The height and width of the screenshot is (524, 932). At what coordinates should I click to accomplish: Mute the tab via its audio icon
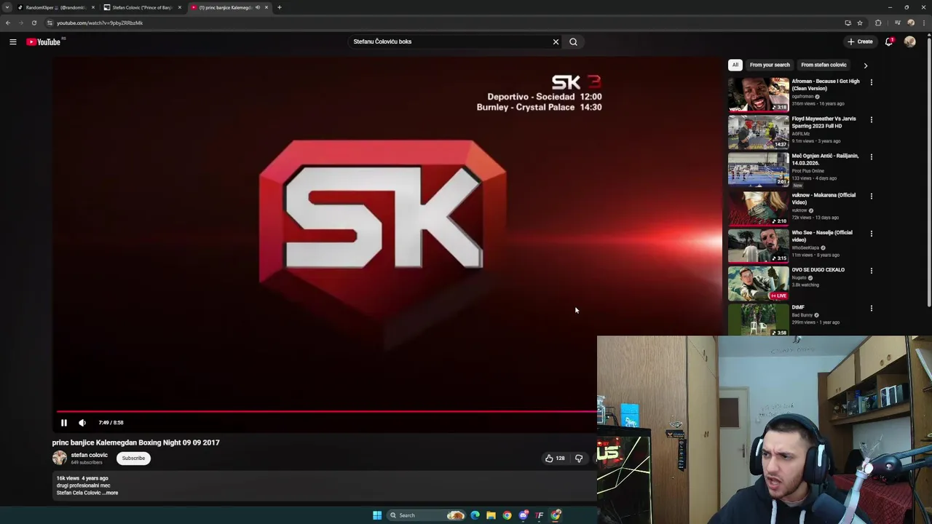tap(257, 7)
